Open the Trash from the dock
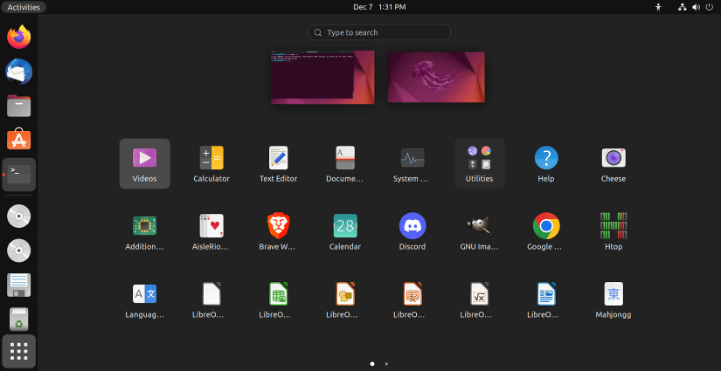The image size is (721, 371). 19,319
